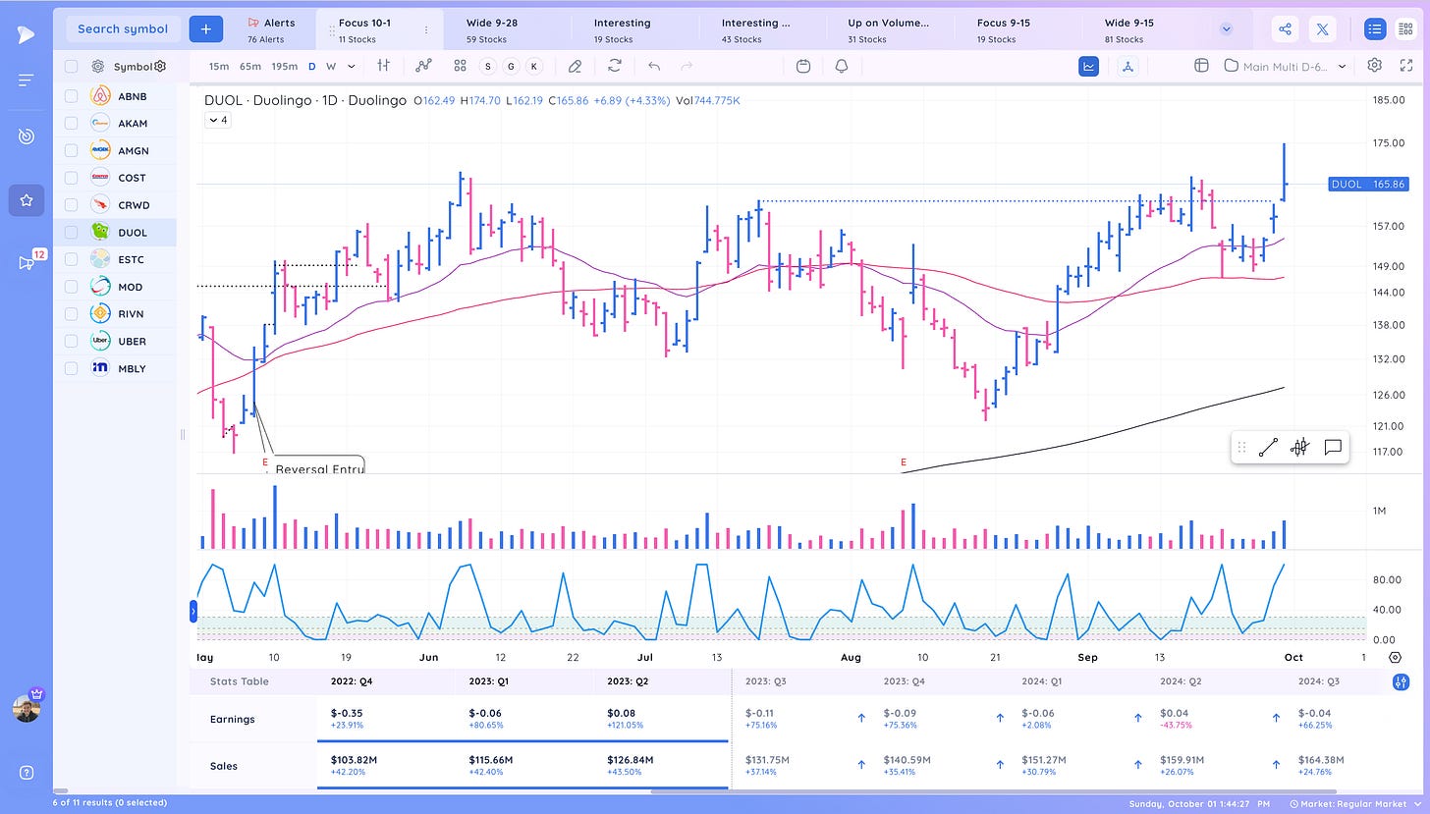Click the redo arrow
Viewport: 1430px width, 814px height.
[687, 66]
